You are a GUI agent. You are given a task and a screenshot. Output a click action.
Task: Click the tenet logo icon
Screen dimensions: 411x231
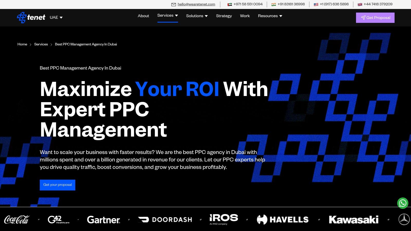pos(22,17)
